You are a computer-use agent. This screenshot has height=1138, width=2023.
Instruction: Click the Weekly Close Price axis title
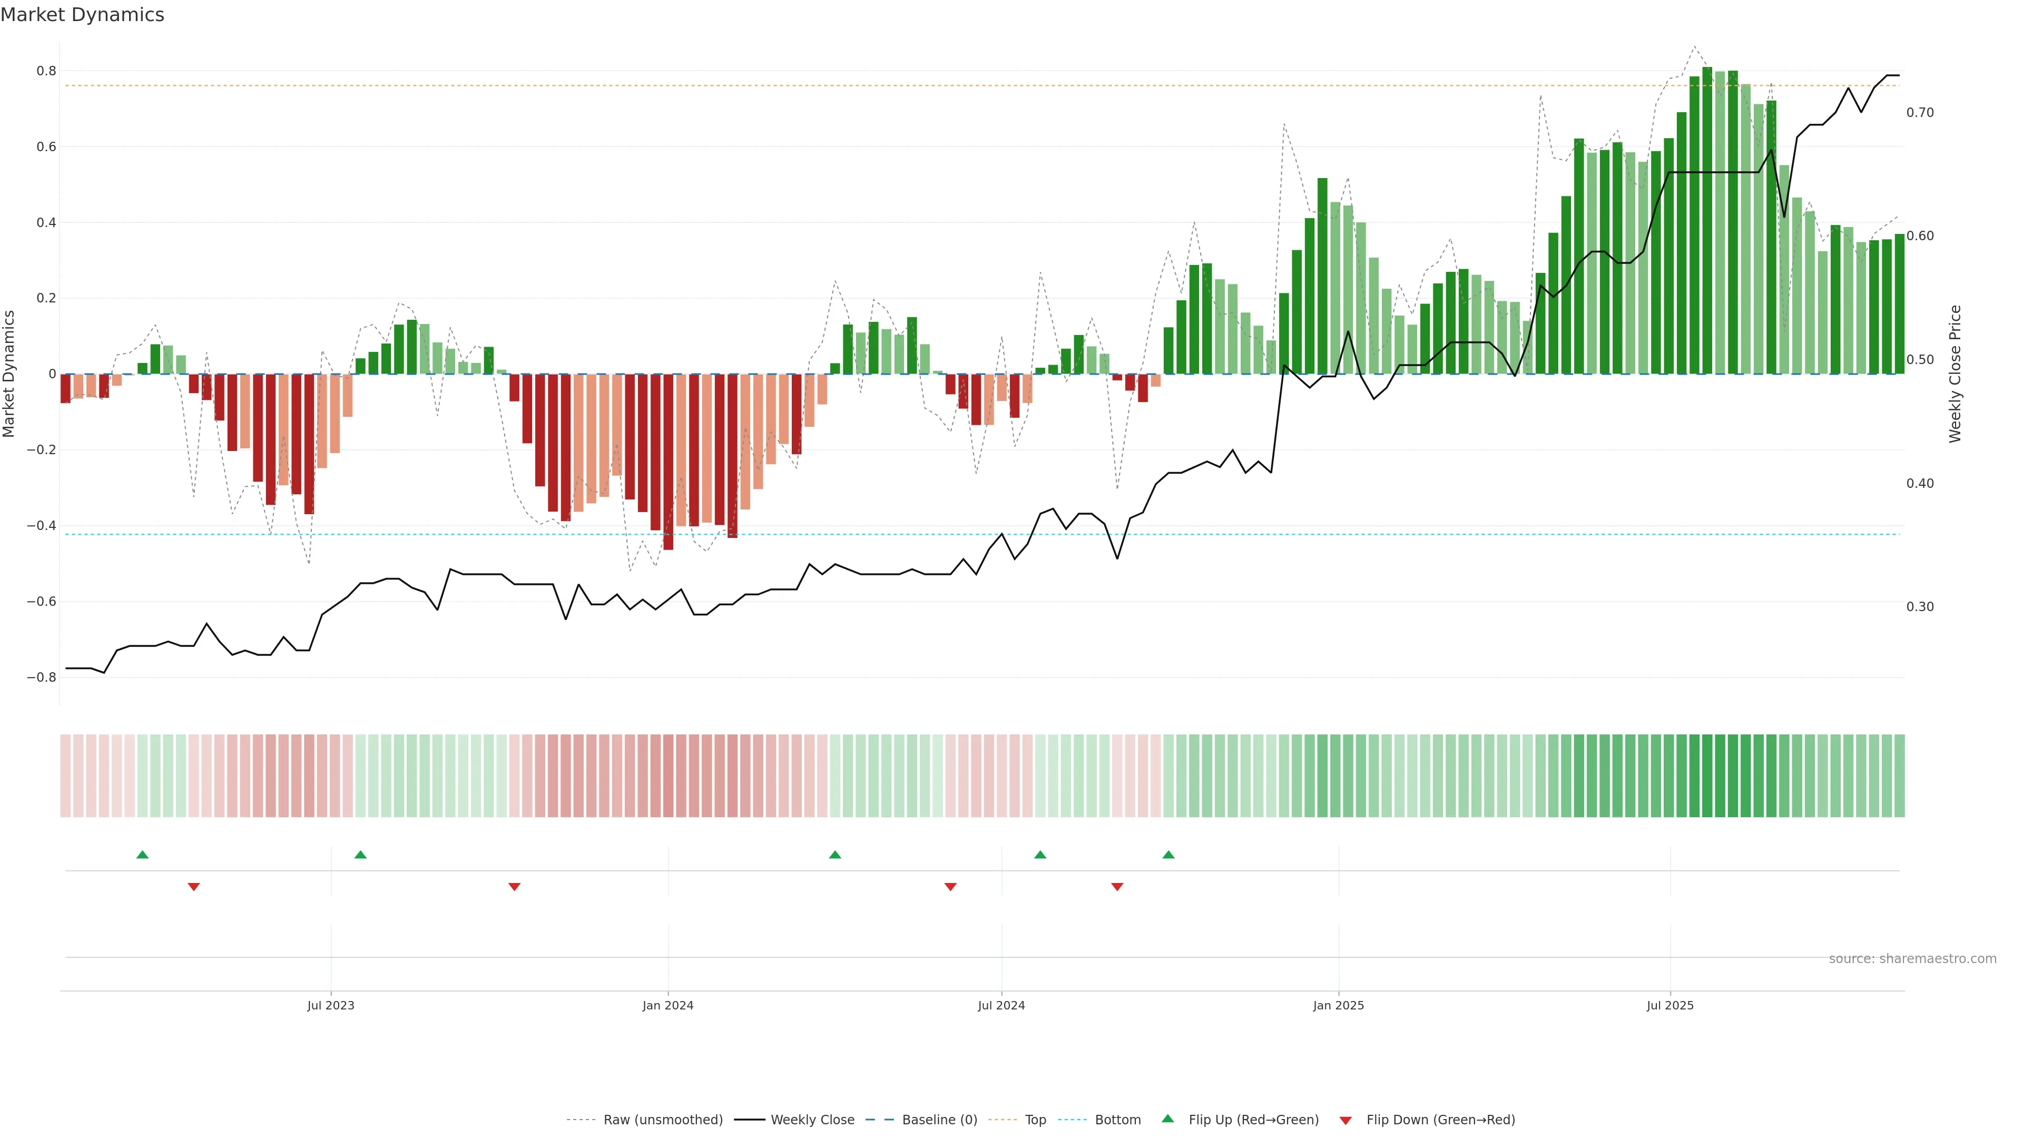(1956, 374)
